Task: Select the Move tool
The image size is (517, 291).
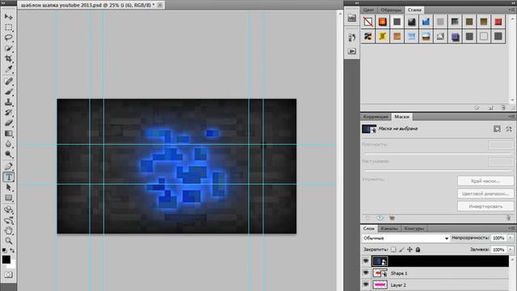Action: [9, 16]
